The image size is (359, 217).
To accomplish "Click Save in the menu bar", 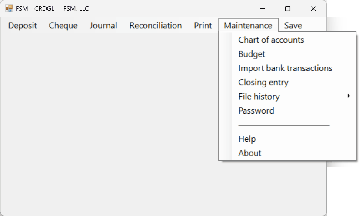I will tap(293, 25).
